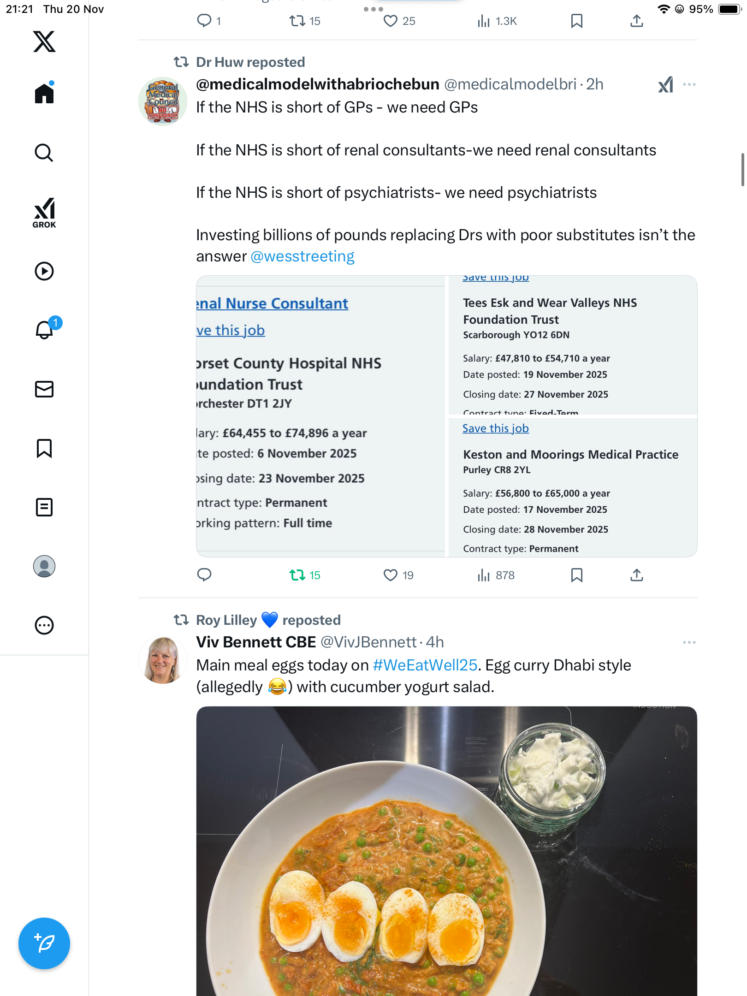
Task: Open Grok from the sidebar
Action: click(44, 213)
